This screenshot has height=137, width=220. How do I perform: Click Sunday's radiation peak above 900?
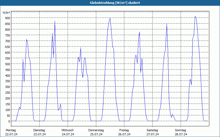pyautogui.click(x=195, y=16)
